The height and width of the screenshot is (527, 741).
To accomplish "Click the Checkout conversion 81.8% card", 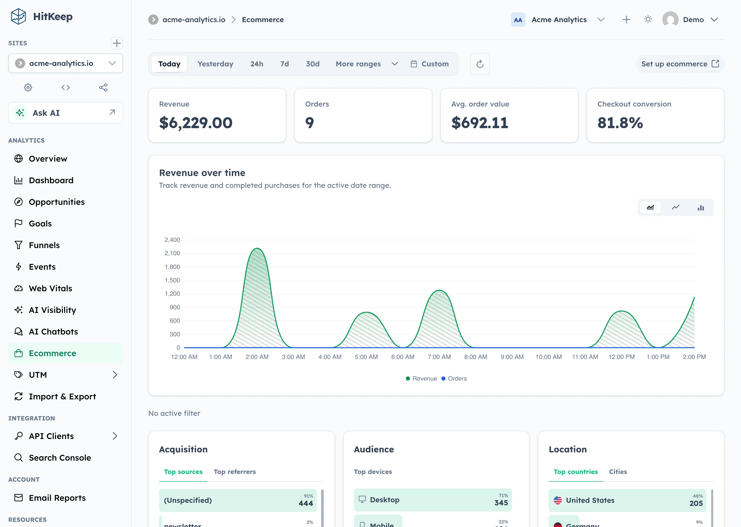I will point(655,115).
